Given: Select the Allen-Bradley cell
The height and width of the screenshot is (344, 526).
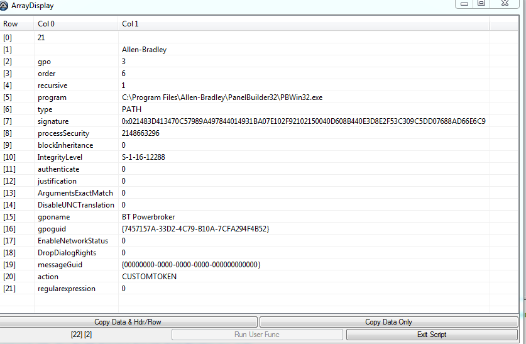Looking at the screenshot, I should [x=145, y=50].
